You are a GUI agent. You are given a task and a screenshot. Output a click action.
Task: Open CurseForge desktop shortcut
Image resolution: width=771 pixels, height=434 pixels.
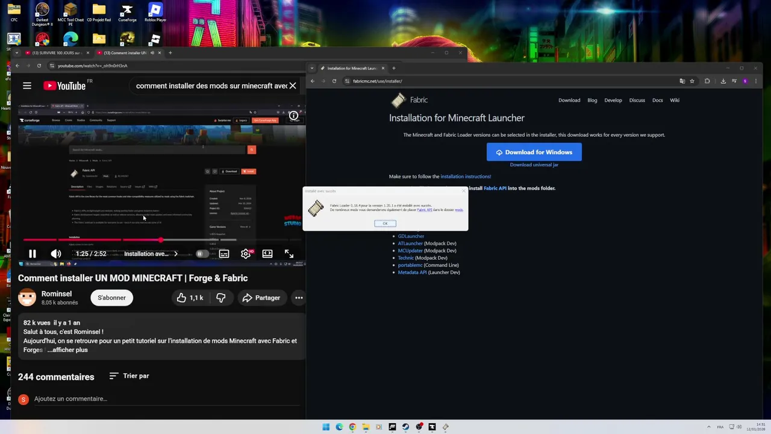pos(127,13)
